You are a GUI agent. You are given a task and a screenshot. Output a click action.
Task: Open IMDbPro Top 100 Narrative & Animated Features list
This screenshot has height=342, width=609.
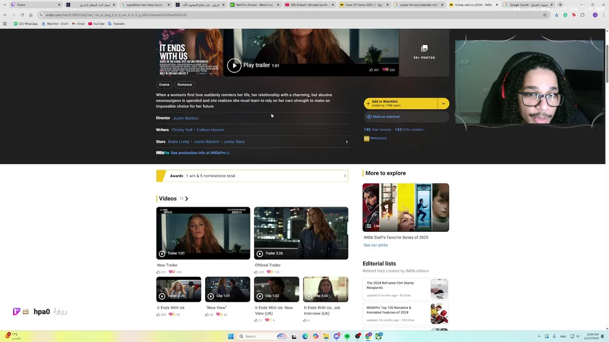[406, 313]
